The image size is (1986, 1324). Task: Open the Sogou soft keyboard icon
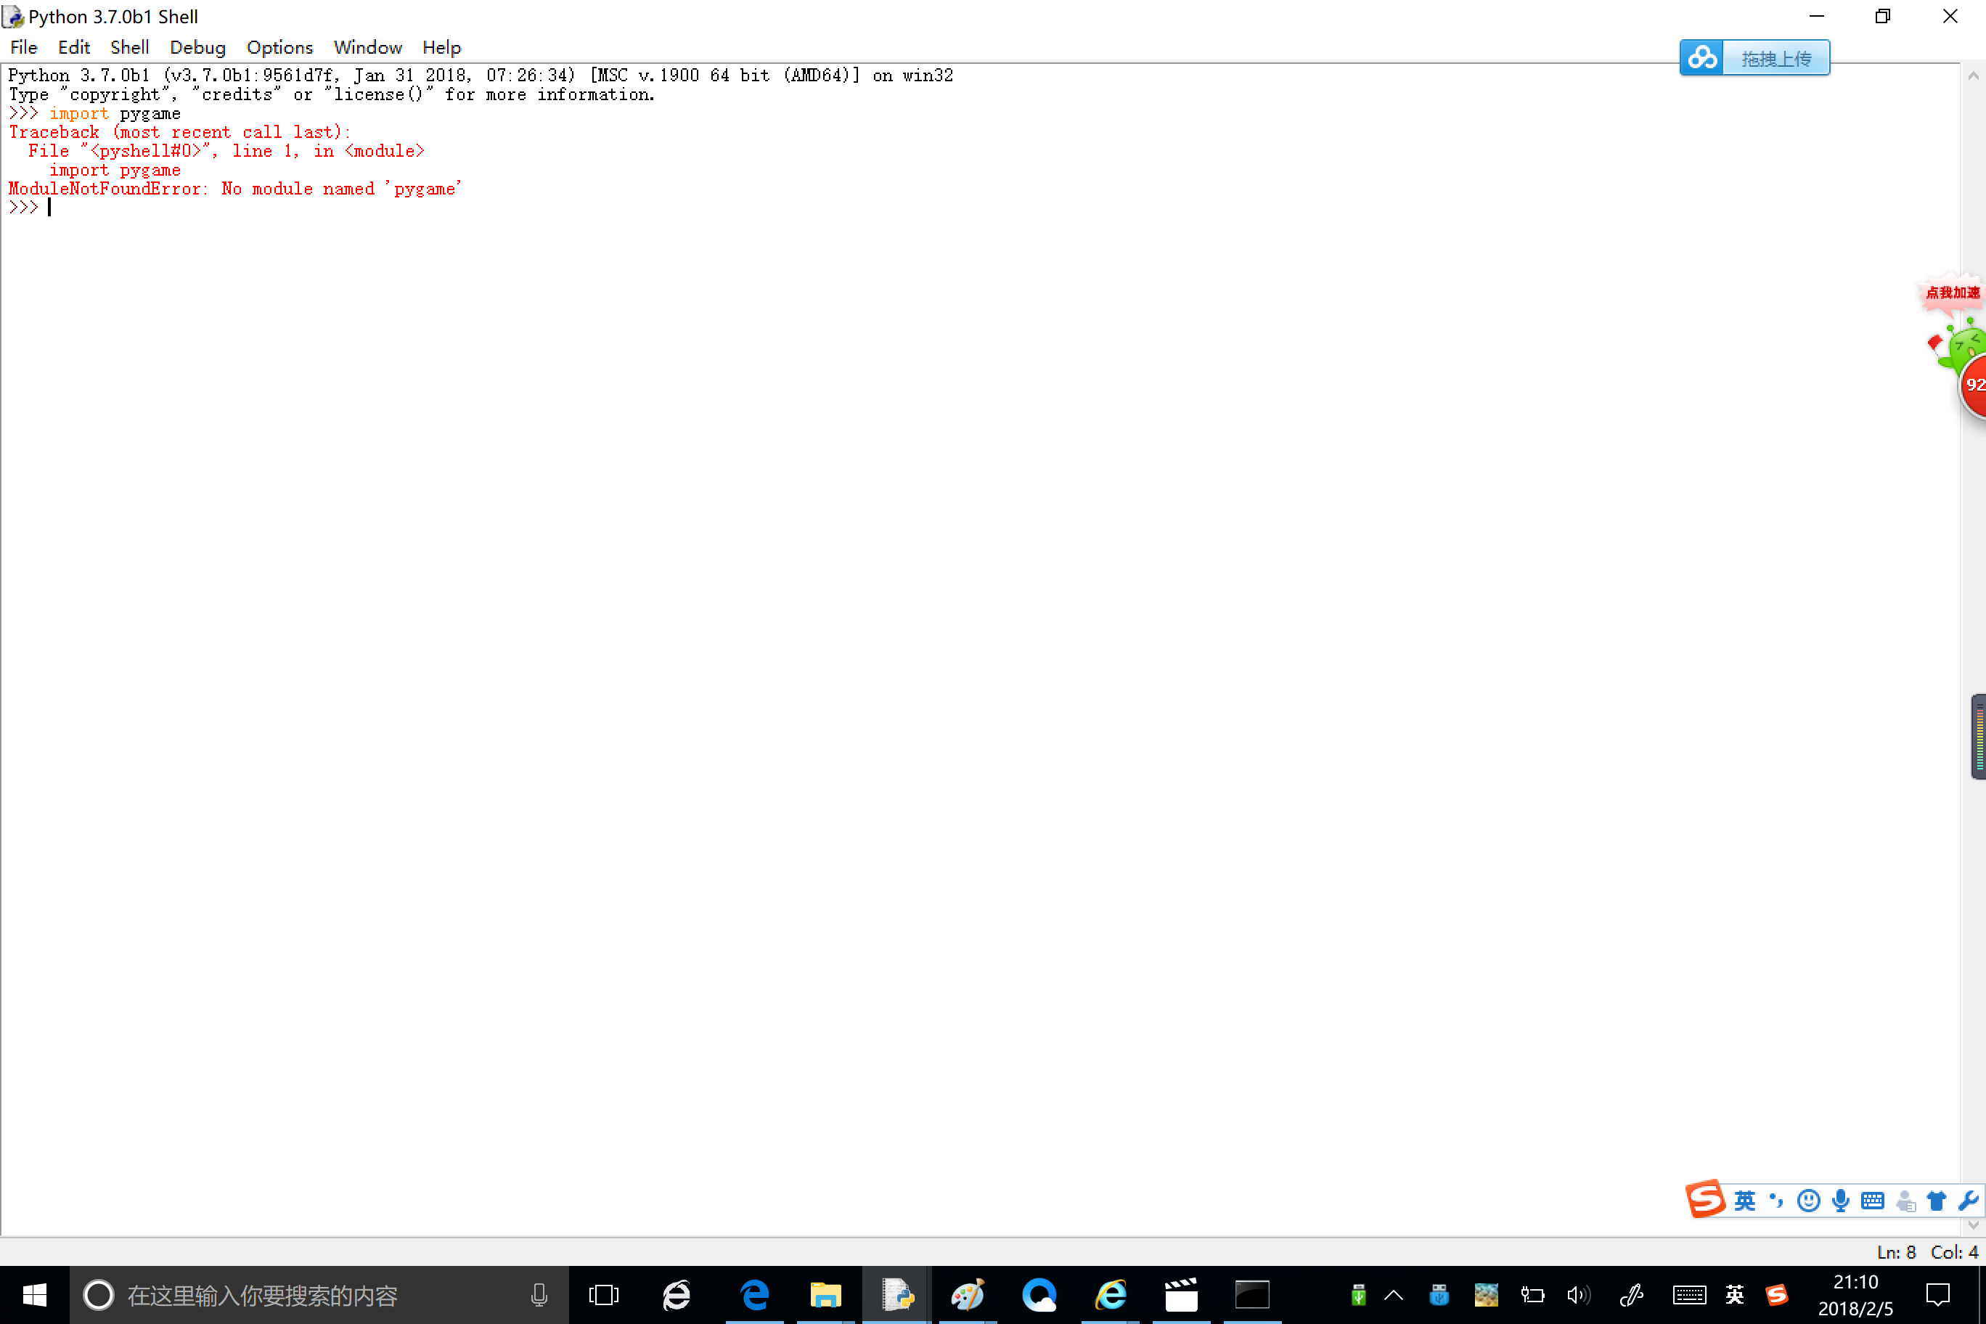click(x=1872, y=1200)
